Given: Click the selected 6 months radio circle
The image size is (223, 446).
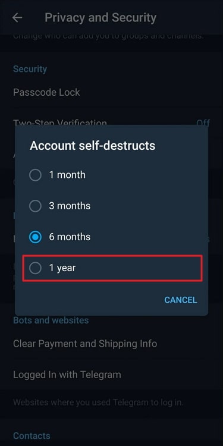Looking at the screenshot, I should (35, 237).
